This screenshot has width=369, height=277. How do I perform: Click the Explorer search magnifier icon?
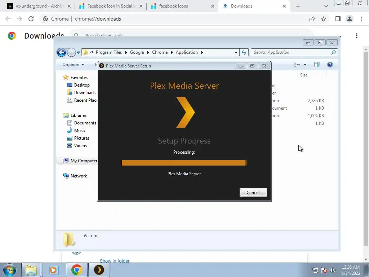[x=333, y=52]
